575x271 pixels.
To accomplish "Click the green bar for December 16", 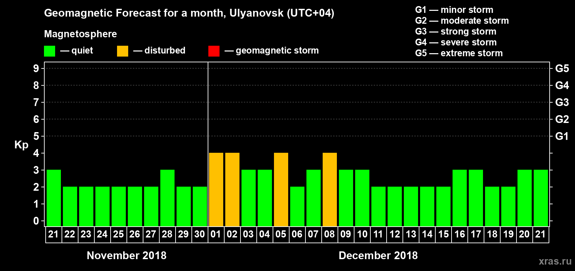I will (460, 198).
